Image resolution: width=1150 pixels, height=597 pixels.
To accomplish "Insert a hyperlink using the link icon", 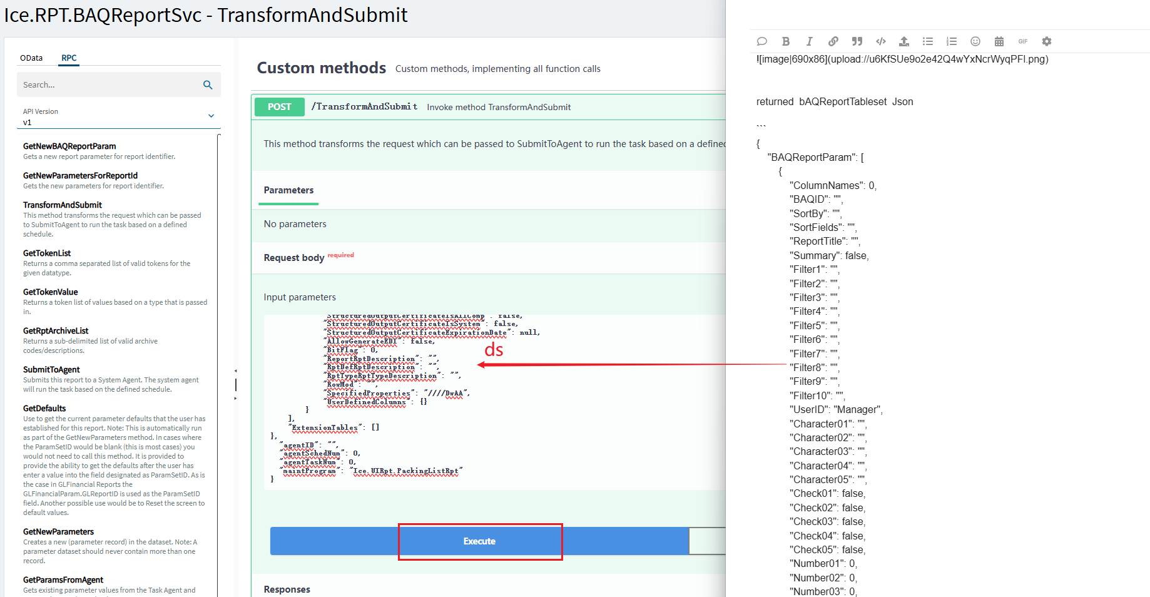I will coord(833,41).
